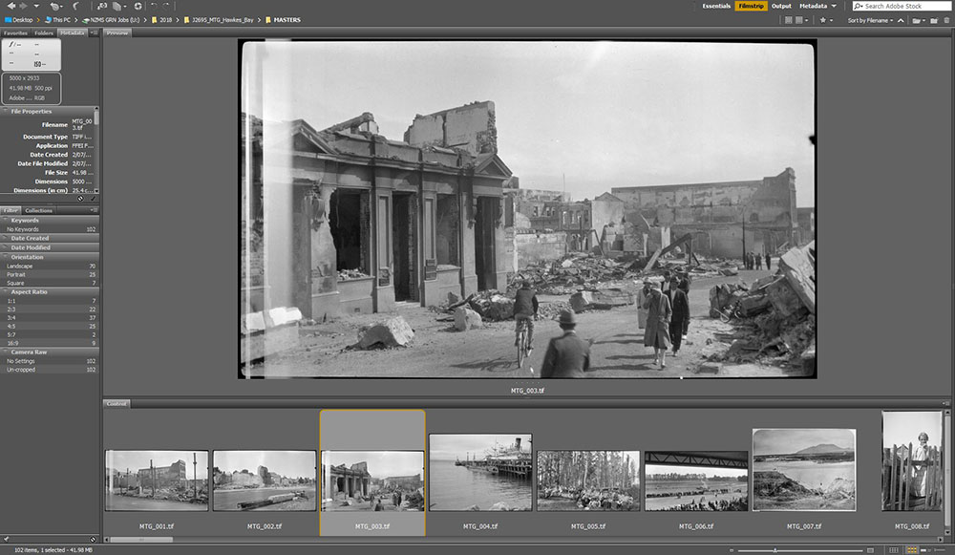Click the Reveal Recent boomerang icon
Viewport: 955px width, 555px height.
coord(77,6)
